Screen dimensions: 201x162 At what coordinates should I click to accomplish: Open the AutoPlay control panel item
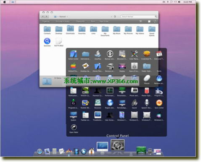point(98,55)
